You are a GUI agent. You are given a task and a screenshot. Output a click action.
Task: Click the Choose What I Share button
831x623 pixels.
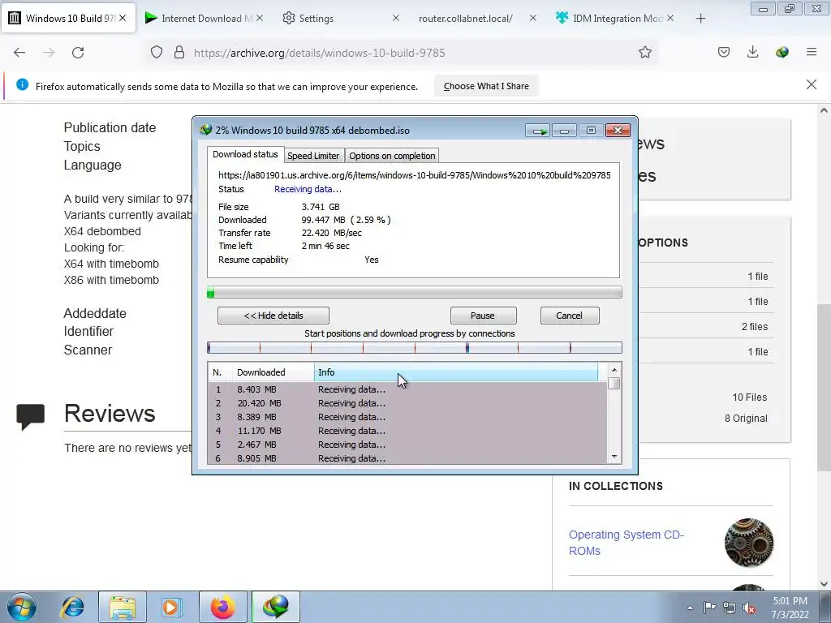click(x=486, y=86)
